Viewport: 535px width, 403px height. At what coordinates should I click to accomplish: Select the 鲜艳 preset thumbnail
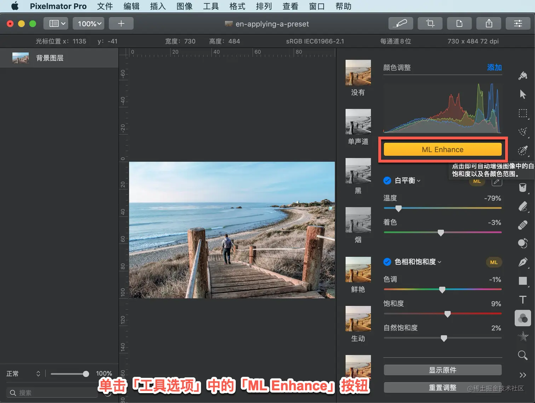pyautogui.click(x=358, y=269)
